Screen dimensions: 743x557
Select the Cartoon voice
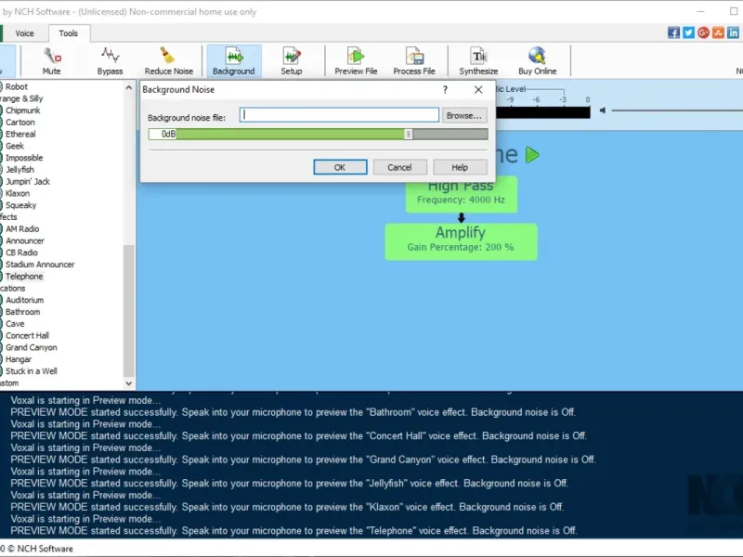[20, 123]
